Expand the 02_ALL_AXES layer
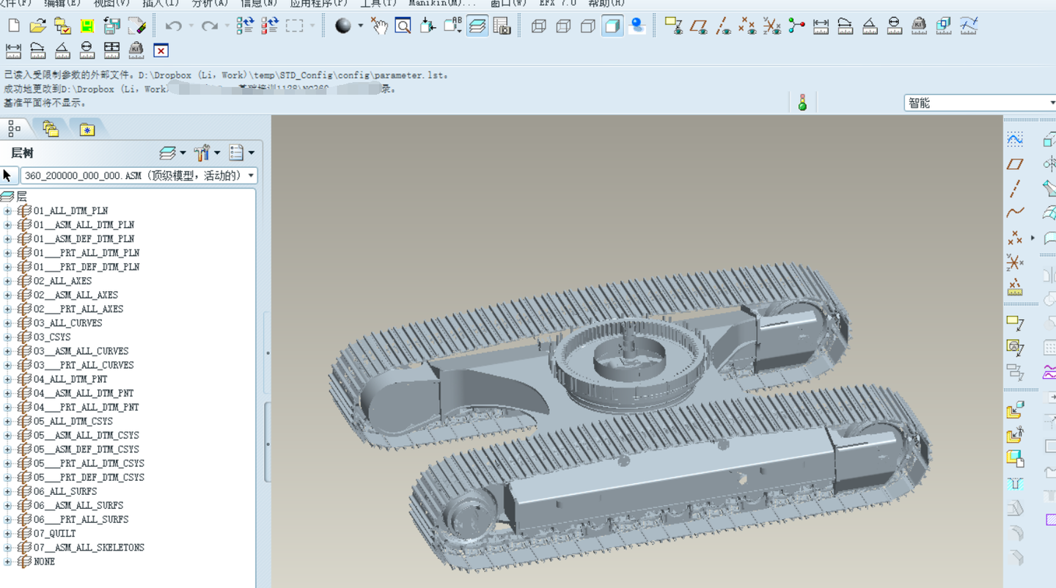The image size is (1056, 588). (x=7, y=282)
